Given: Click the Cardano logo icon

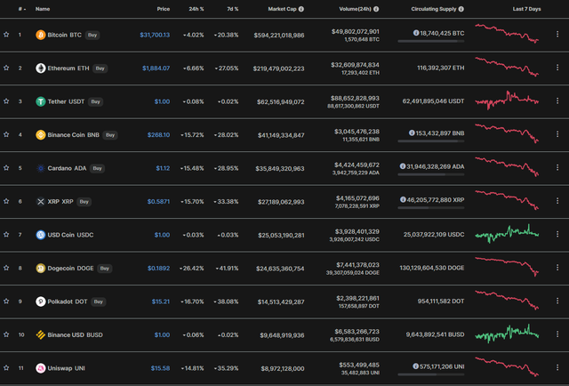Looking at the screenshot, I should click(x=41, y=168).
